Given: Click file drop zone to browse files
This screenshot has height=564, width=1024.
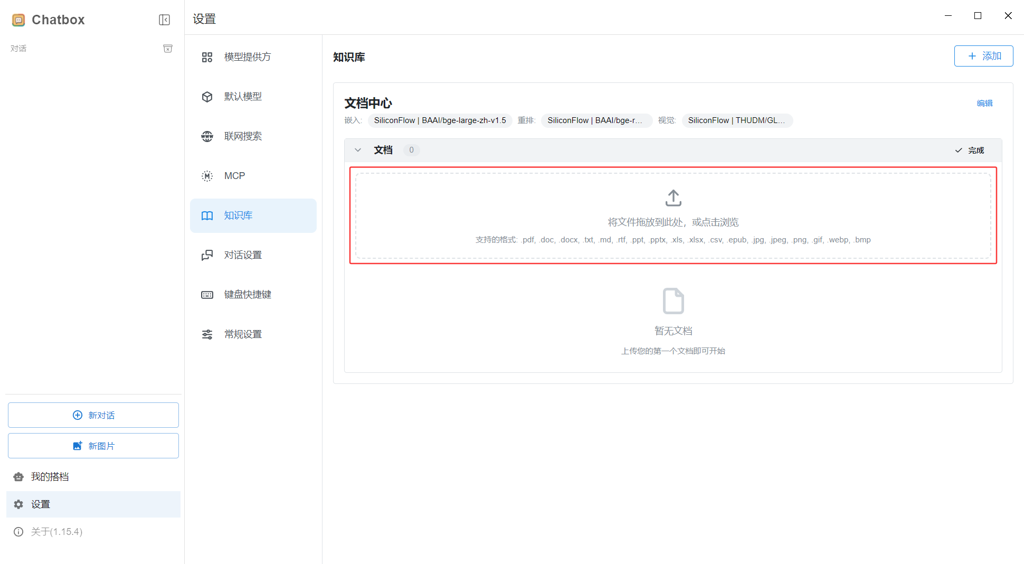Looking at the screenshot, I should [x=673, y=222].
